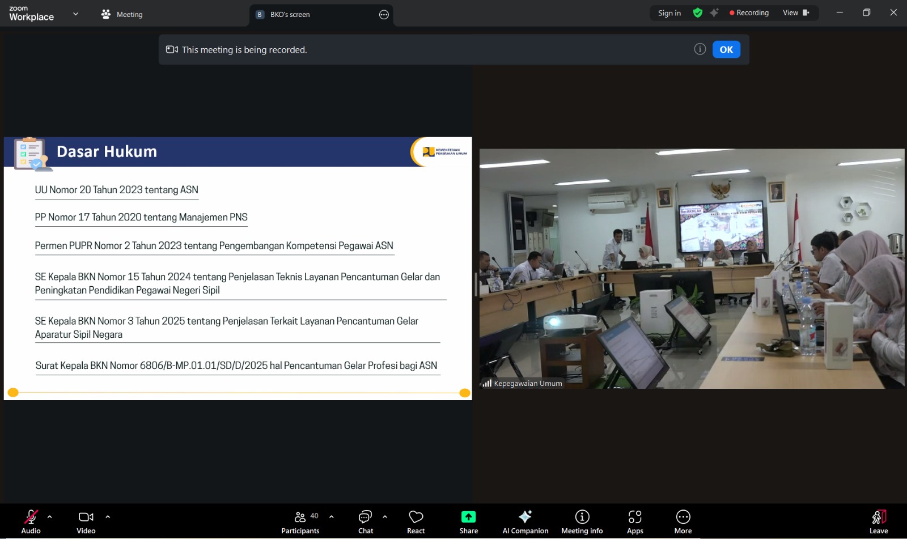Open the View layout menu
Viewport: 907px width, 539px height.
click(x=796, y=13)
